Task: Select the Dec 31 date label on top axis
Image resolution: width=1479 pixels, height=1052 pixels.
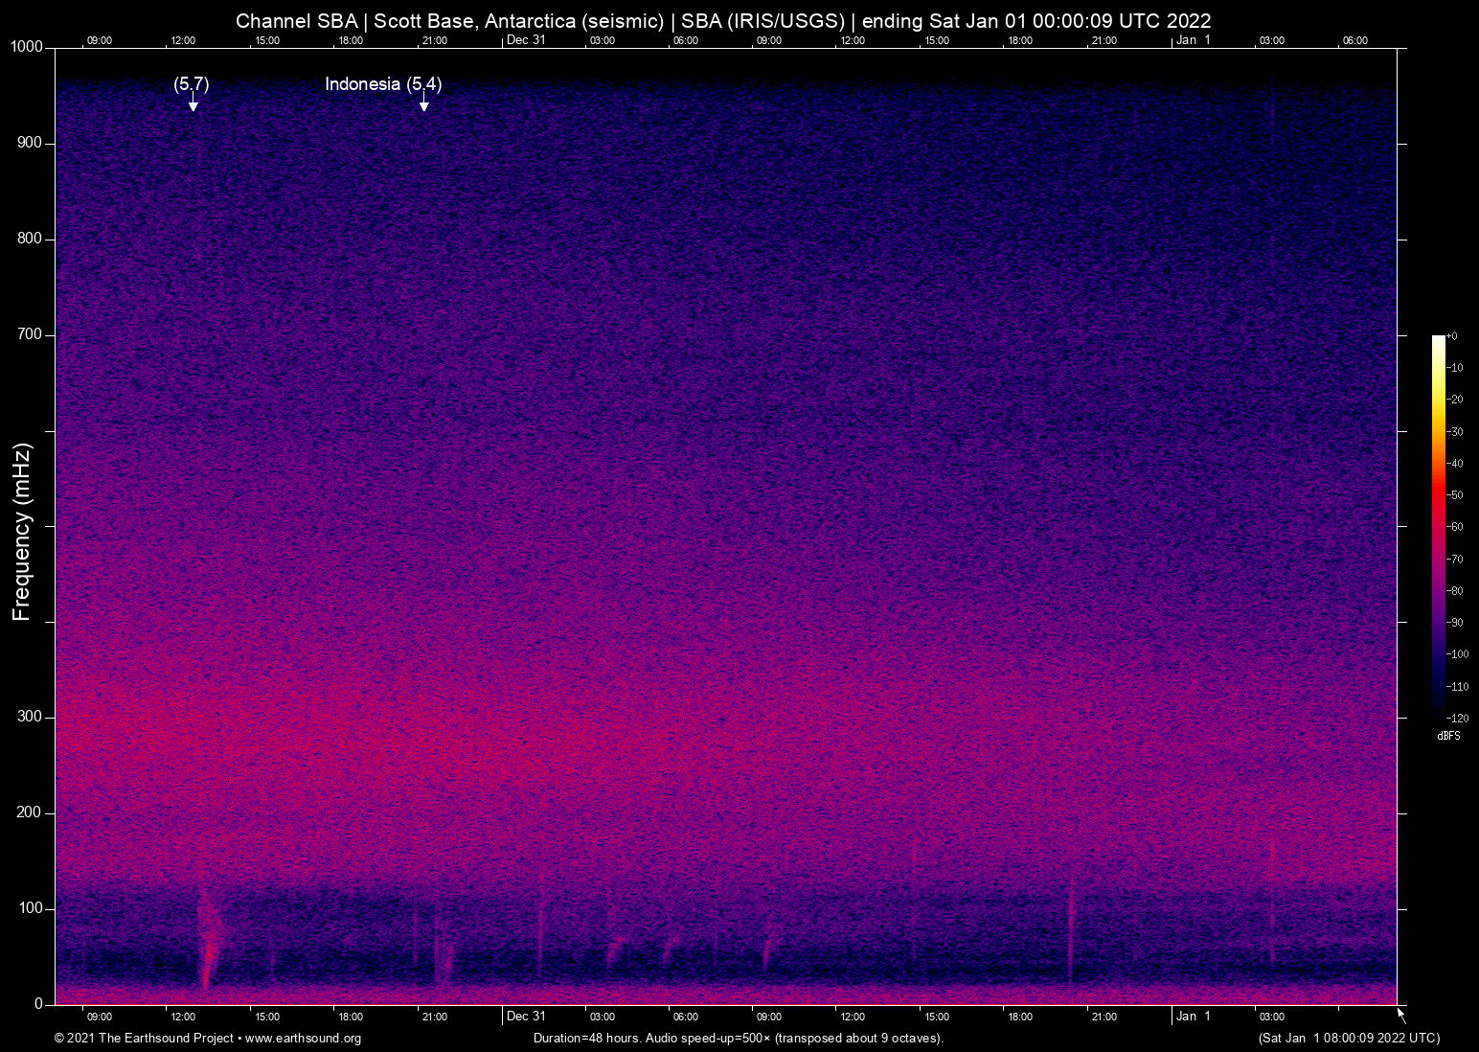Action: tap(528, 40)
